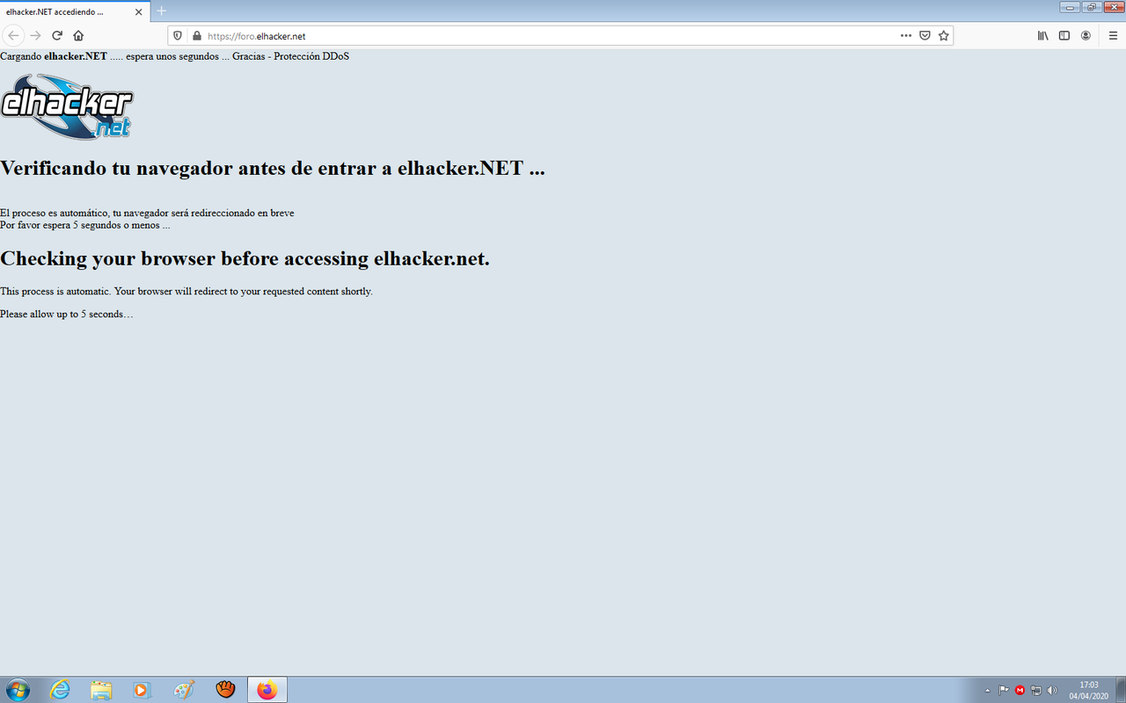Click the Verificando tu navegador heading
Image resolution: width=1126 pixels, height=703 pixels.
pos(273,168)
